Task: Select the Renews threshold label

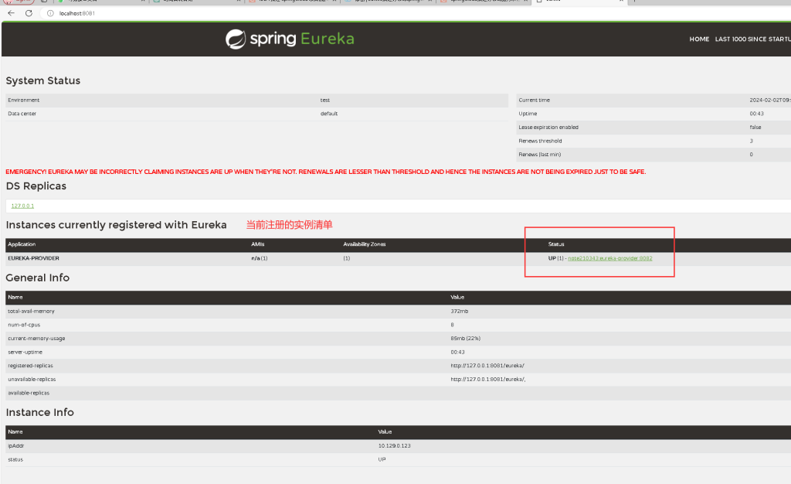Action: (x=540, y=141)
